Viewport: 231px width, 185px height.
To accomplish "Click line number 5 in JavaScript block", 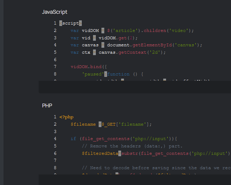I will [55, 52].
